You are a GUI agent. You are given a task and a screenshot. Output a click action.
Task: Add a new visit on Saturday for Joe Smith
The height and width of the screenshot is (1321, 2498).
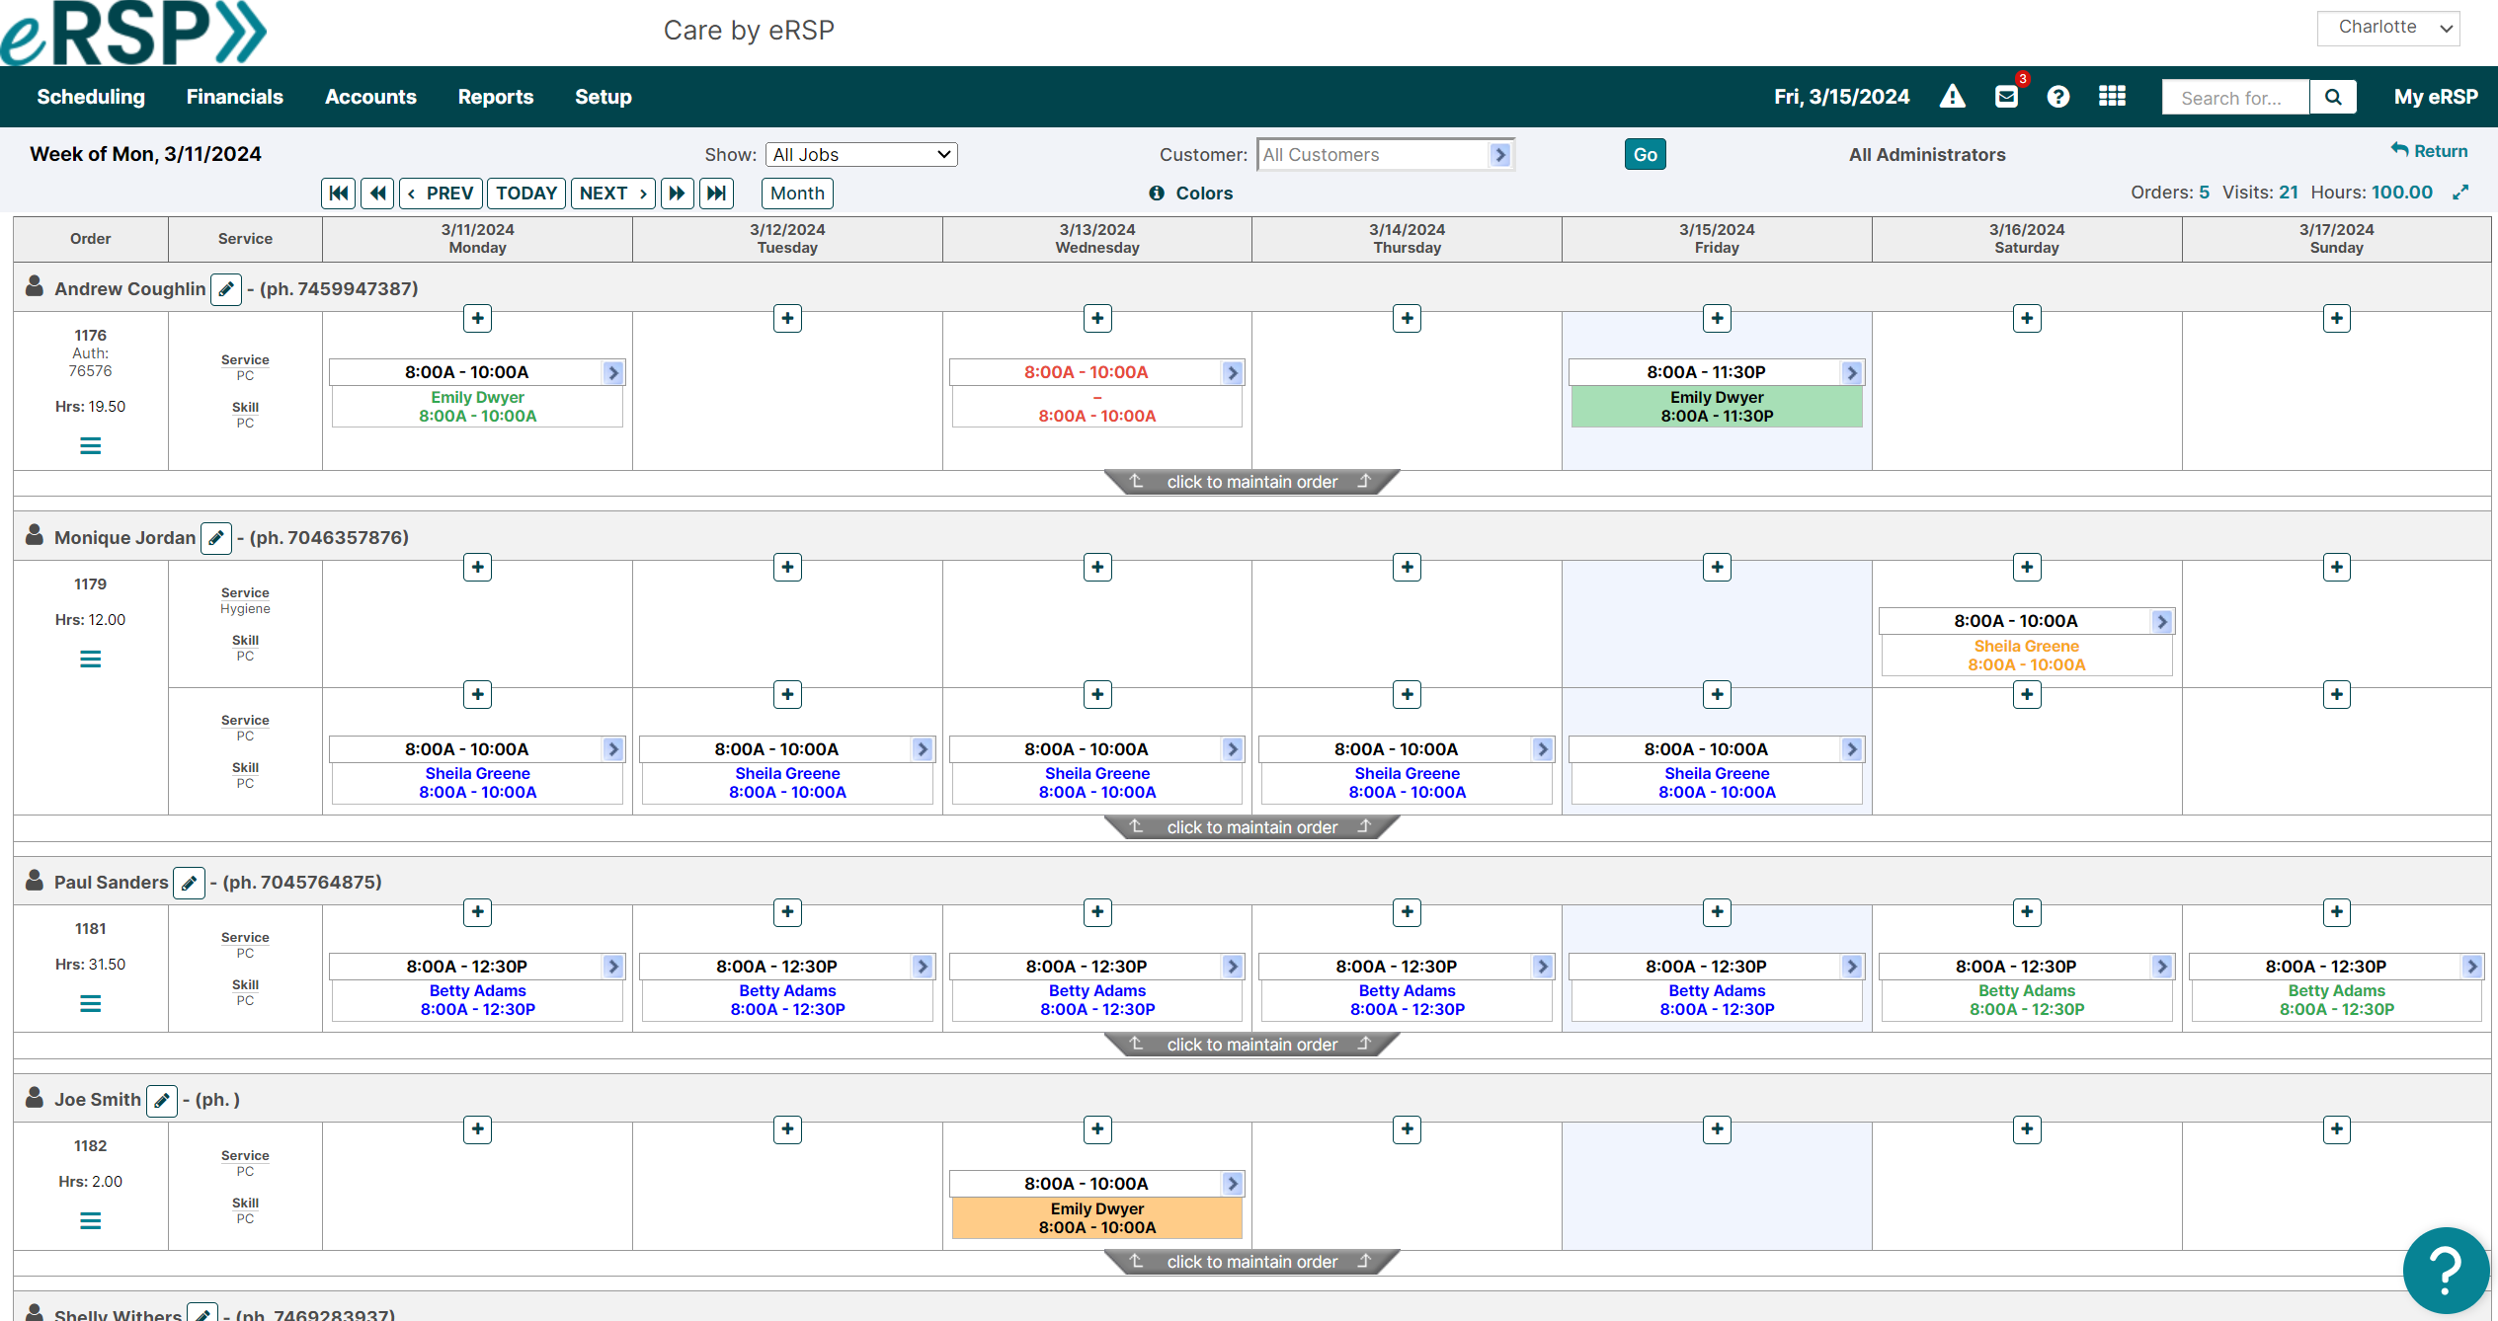(x=2027, y=1128)
